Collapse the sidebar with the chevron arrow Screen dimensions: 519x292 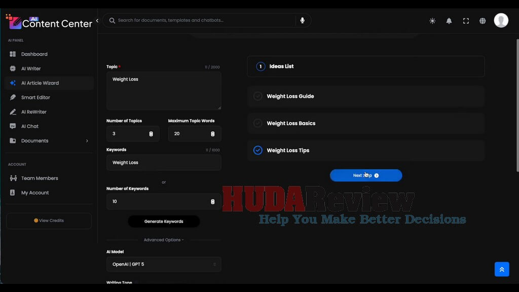click(x=97, y=20)
